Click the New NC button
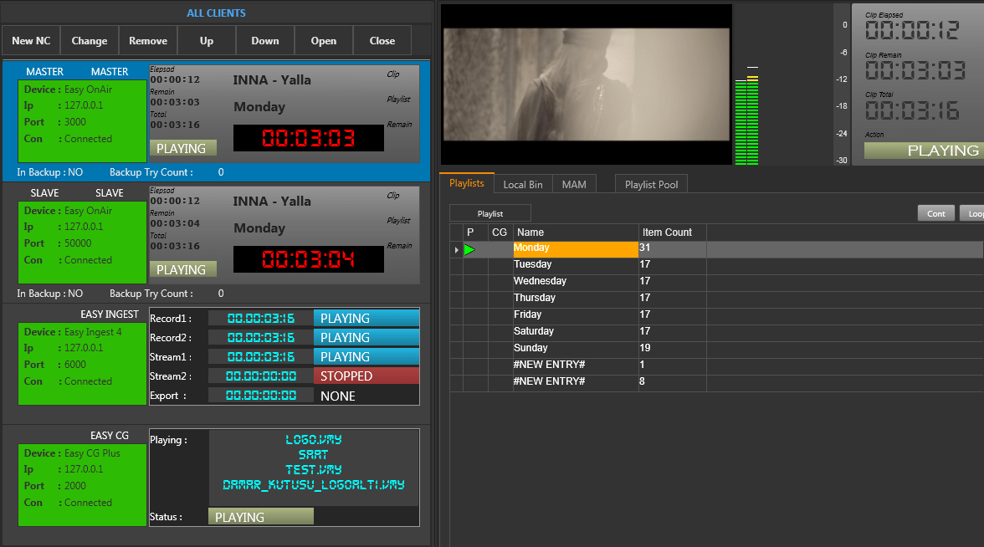This screenshot has height=547, width=984. pyautogui.click(x=31, y=40)
